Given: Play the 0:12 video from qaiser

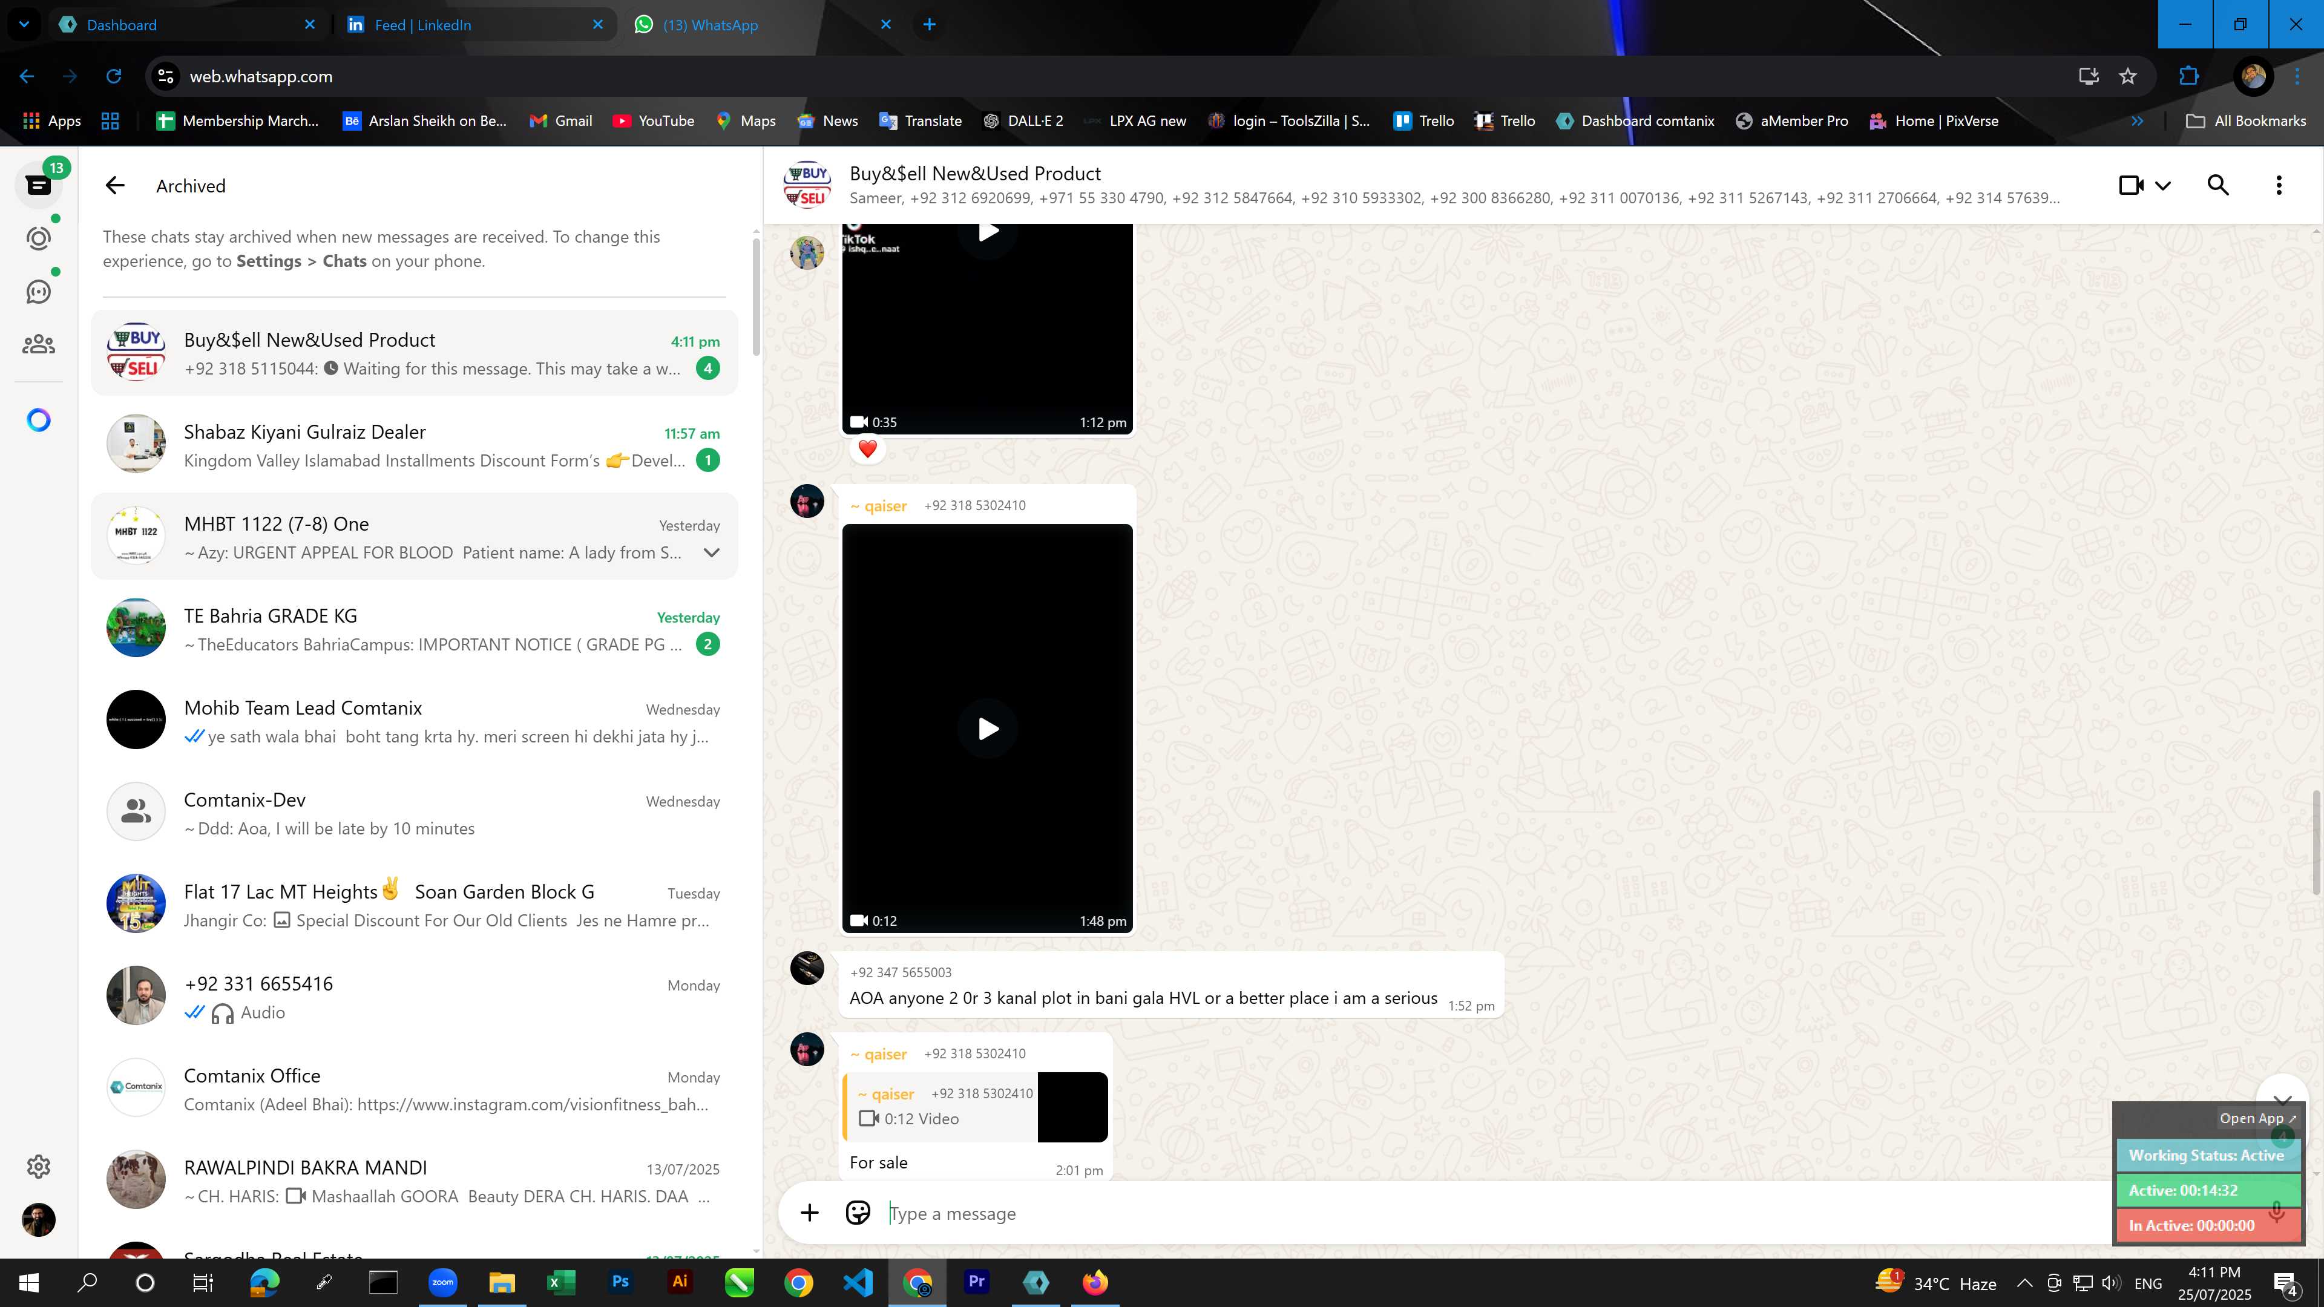Looking at the screenshot, I should 988,728.
